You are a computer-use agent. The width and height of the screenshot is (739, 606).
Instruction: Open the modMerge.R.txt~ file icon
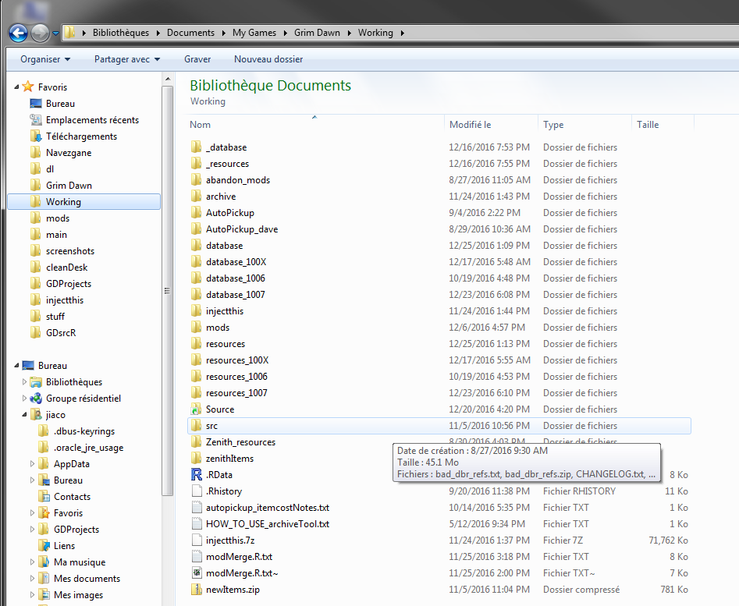tap(197, 573)
